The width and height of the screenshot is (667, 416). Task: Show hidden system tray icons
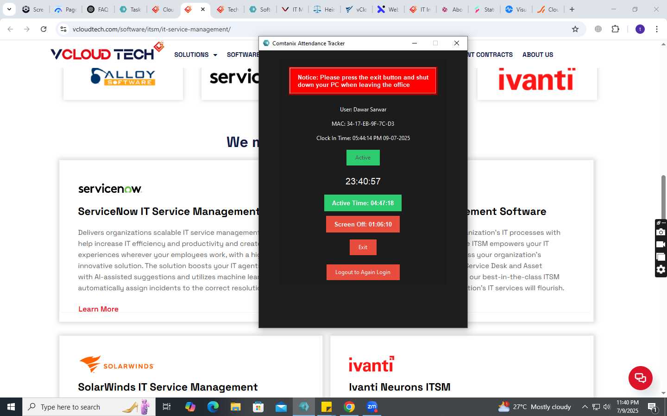tap(585, 407)
